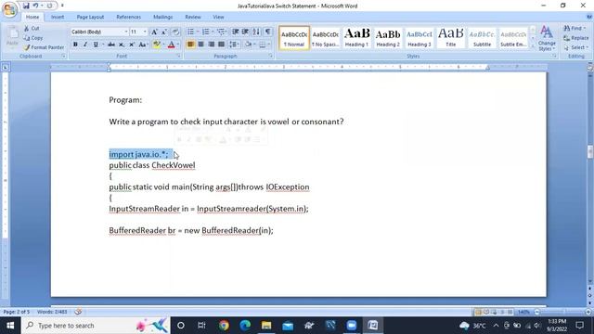Image resolution: width=594 pixels, height=334 pixels.
Task: Open the Line Spacing dropdown
Action: [x=235, y=45]
